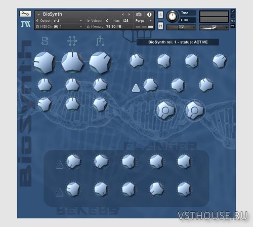Click the BioSynth rel. 1 status ACTIVE bar
Image resolution: width=253 pixels, height=227 pixels.
178,42
